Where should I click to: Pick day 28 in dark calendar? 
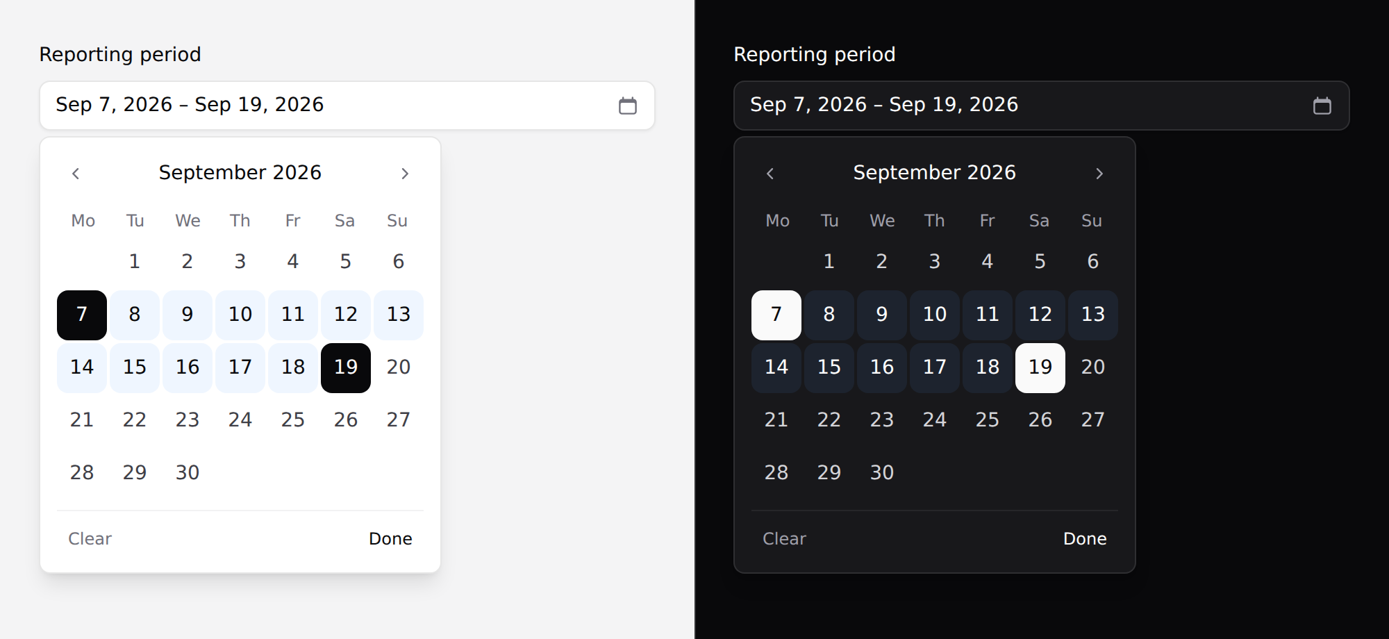[x=776, y=474]
